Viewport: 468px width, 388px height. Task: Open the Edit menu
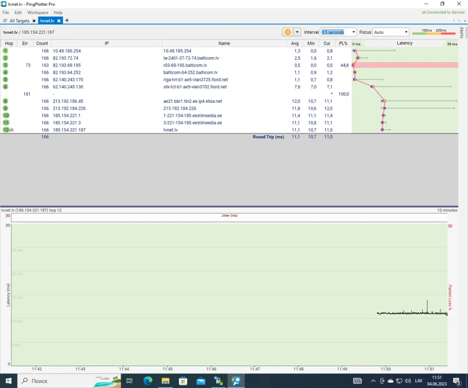18,12
